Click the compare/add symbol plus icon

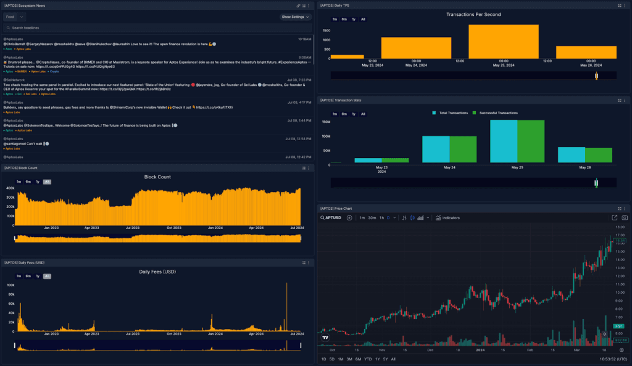pyautogui.click(x=349, y=217)
